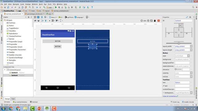
Task: Select the Design tab
Action: tap(7, 99)
